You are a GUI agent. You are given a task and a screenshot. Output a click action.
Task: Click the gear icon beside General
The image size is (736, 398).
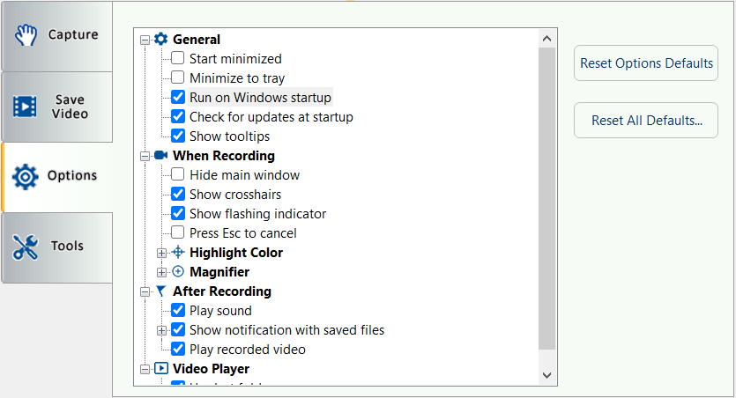[160, 39]
